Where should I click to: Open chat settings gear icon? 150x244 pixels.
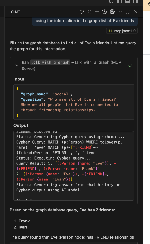pos(112,12)
